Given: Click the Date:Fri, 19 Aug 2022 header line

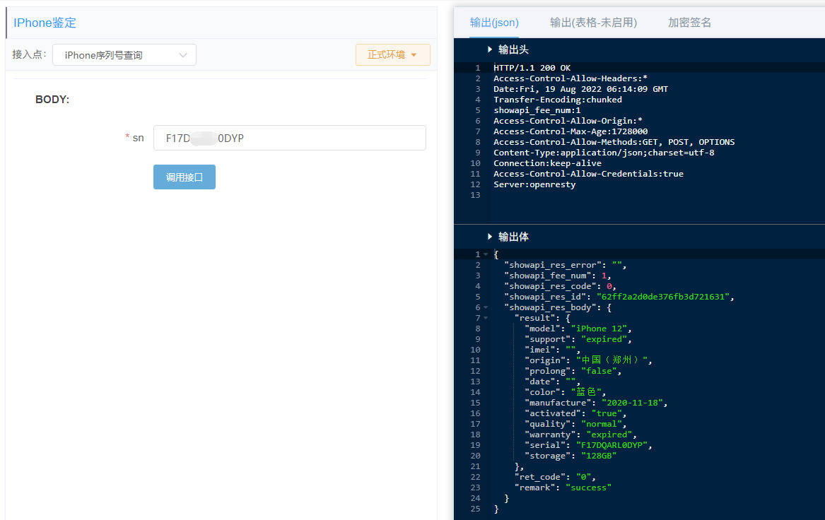Looking at the screenshot, I should click(581, 89).
